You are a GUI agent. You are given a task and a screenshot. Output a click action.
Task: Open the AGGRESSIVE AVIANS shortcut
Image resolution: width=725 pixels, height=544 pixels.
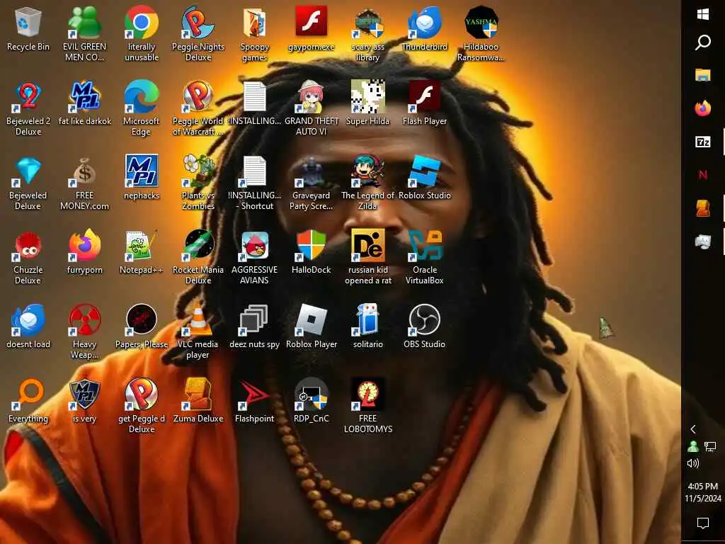click(x=255, y=246)
